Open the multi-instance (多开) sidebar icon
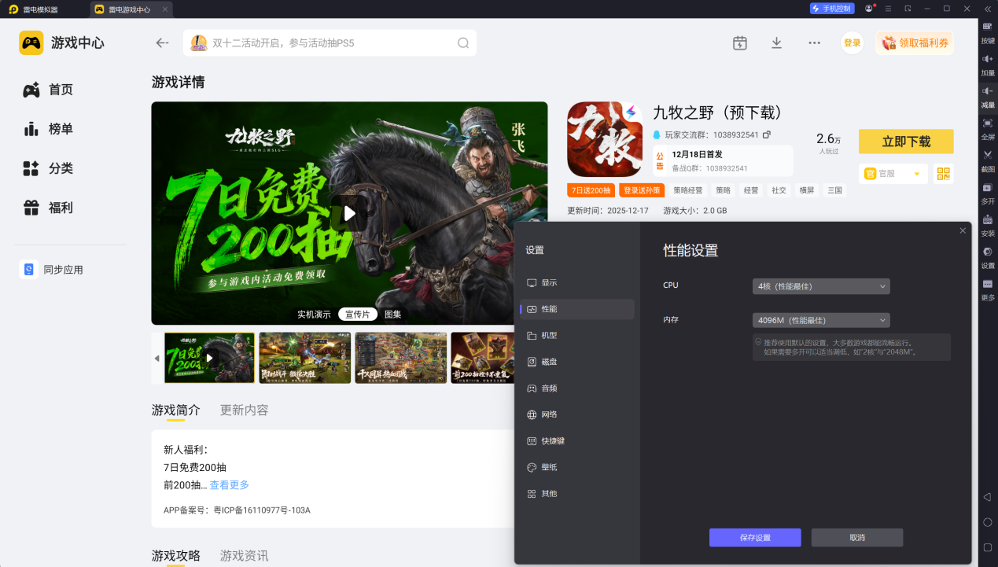 click(x=987, y=188)
